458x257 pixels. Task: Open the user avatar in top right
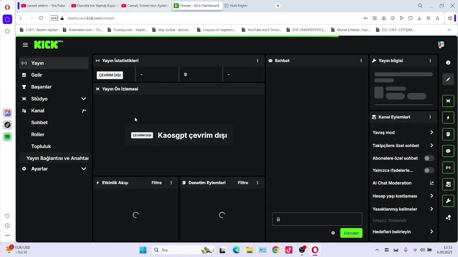441,45
